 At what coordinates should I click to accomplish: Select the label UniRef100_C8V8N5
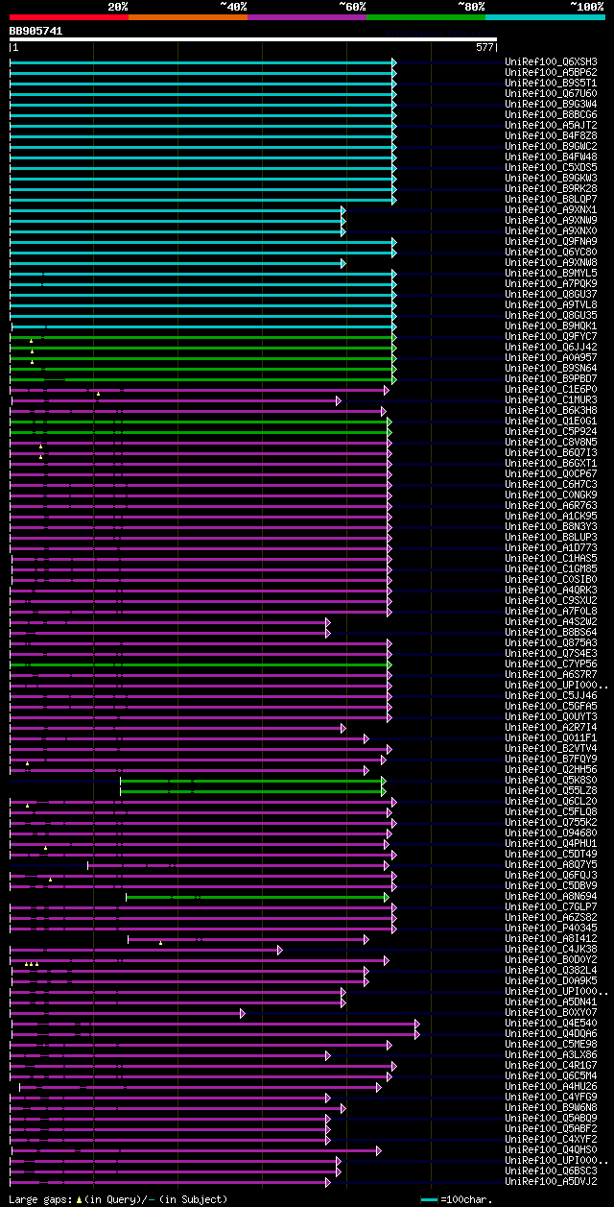[551, 442]
